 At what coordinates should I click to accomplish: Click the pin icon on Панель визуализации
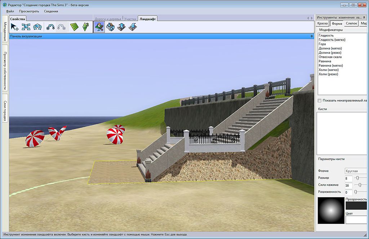point(311,36)
